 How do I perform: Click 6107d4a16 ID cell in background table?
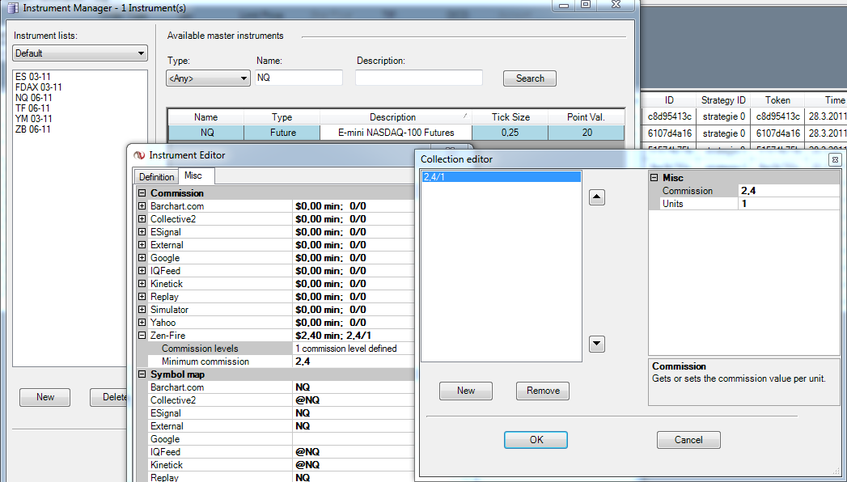[669, 133]
